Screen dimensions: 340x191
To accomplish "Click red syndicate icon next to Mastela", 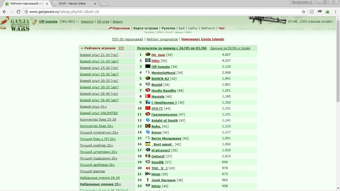I will pos(148,96).
